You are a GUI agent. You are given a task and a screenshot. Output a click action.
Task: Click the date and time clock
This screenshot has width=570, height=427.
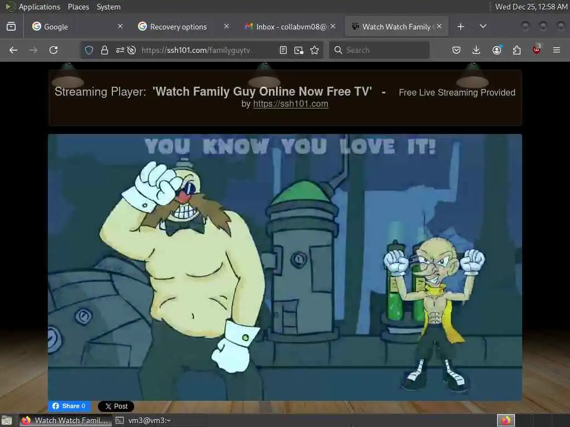pos(531,7)
